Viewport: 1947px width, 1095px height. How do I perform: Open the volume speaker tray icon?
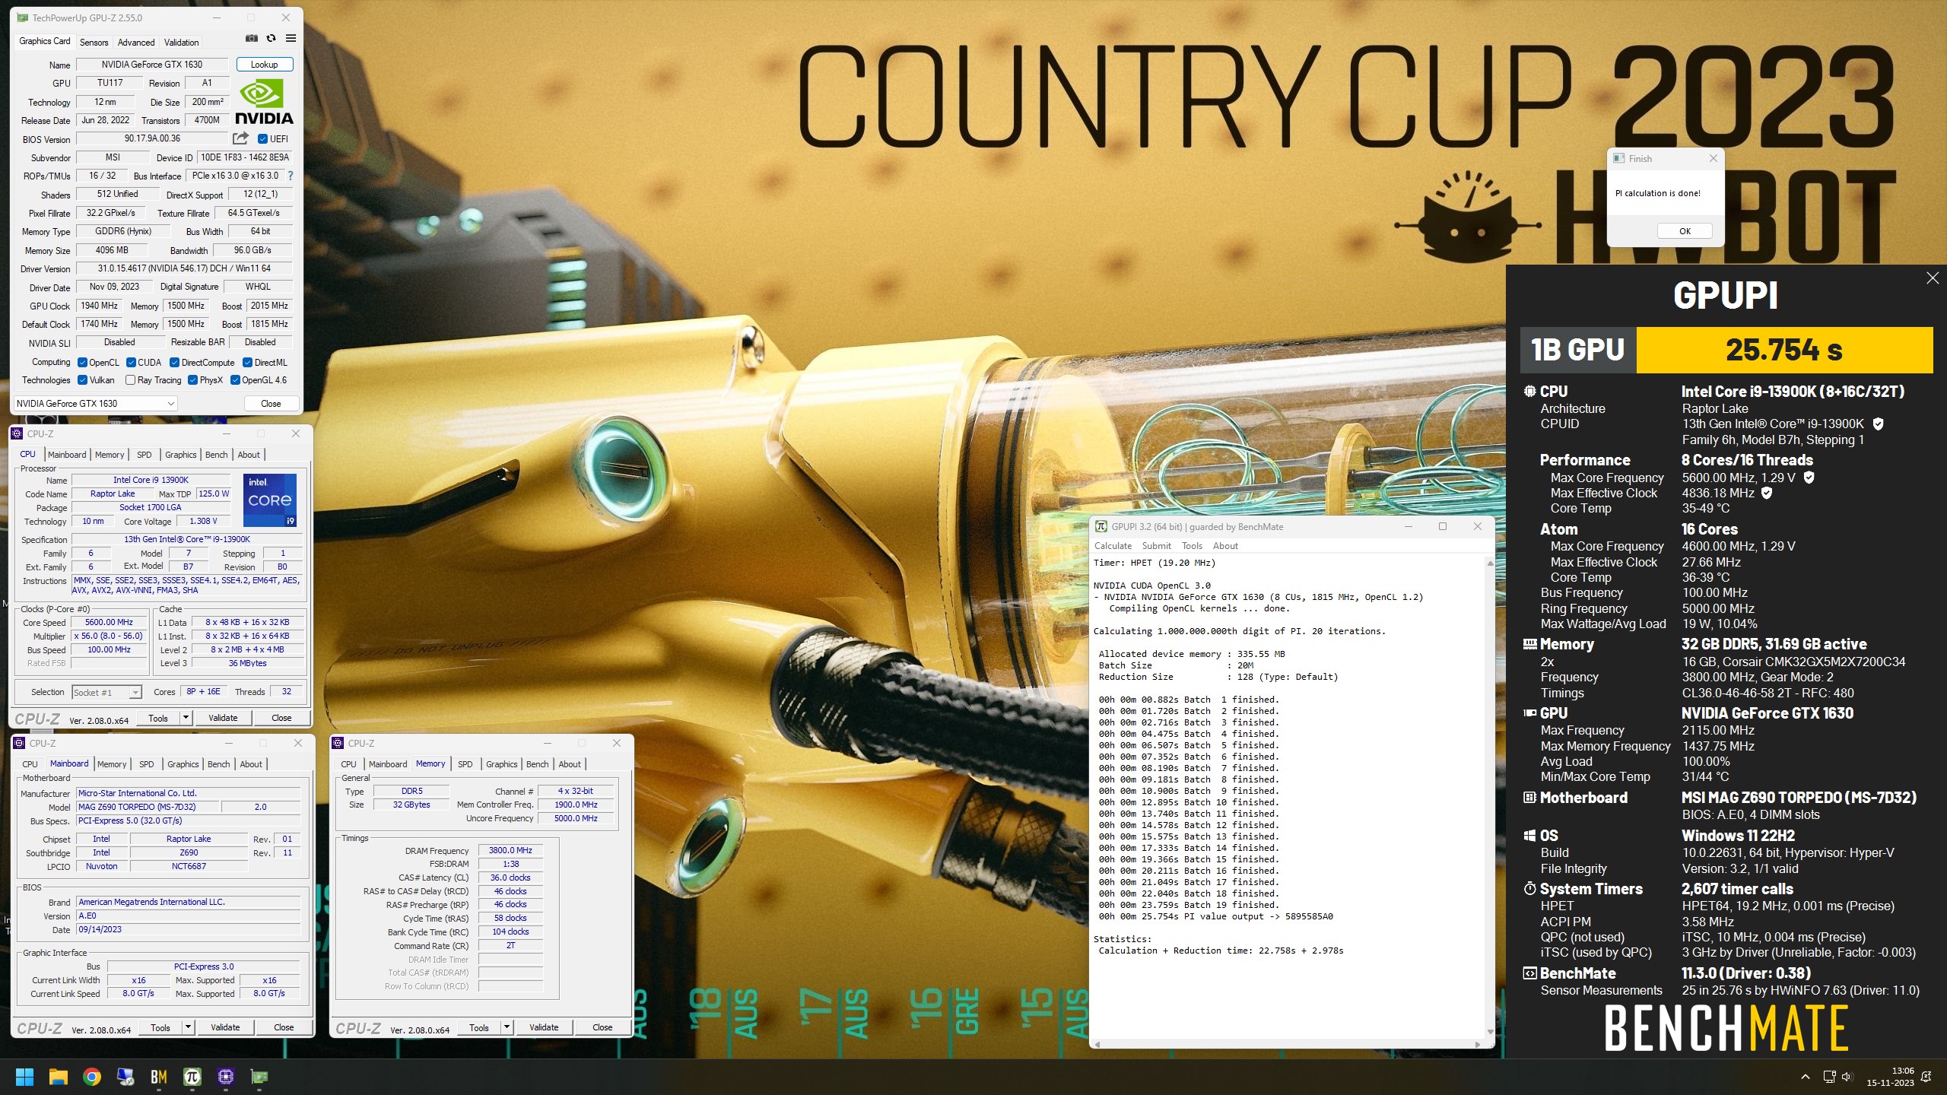(1847, 1077)
